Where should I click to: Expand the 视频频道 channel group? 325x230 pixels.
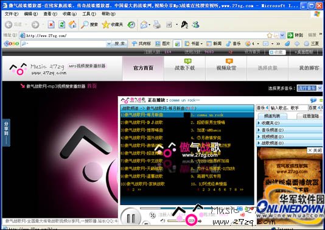click(289, 136)
